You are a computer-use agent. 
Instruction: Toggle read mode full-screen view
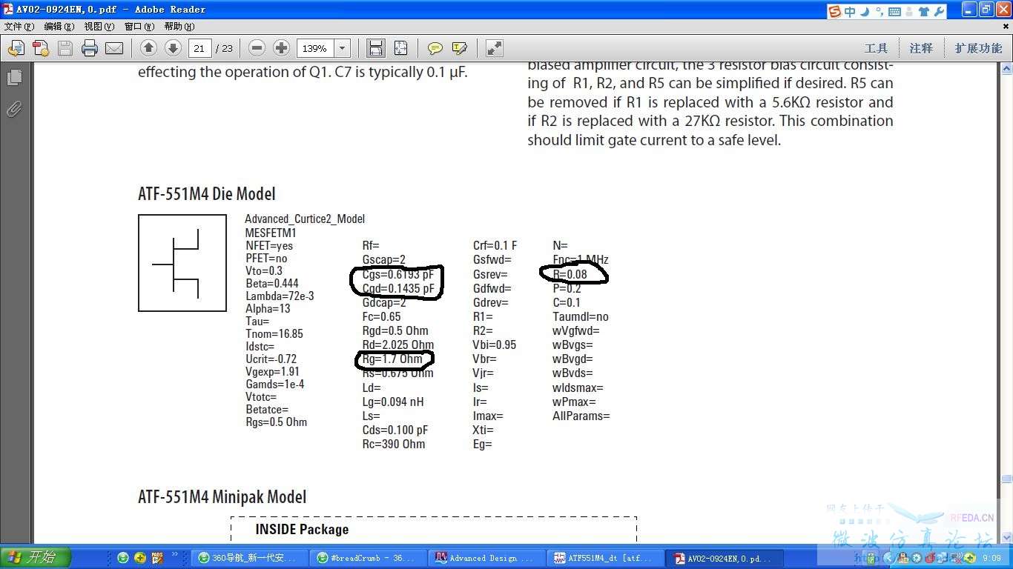[494, 48]
